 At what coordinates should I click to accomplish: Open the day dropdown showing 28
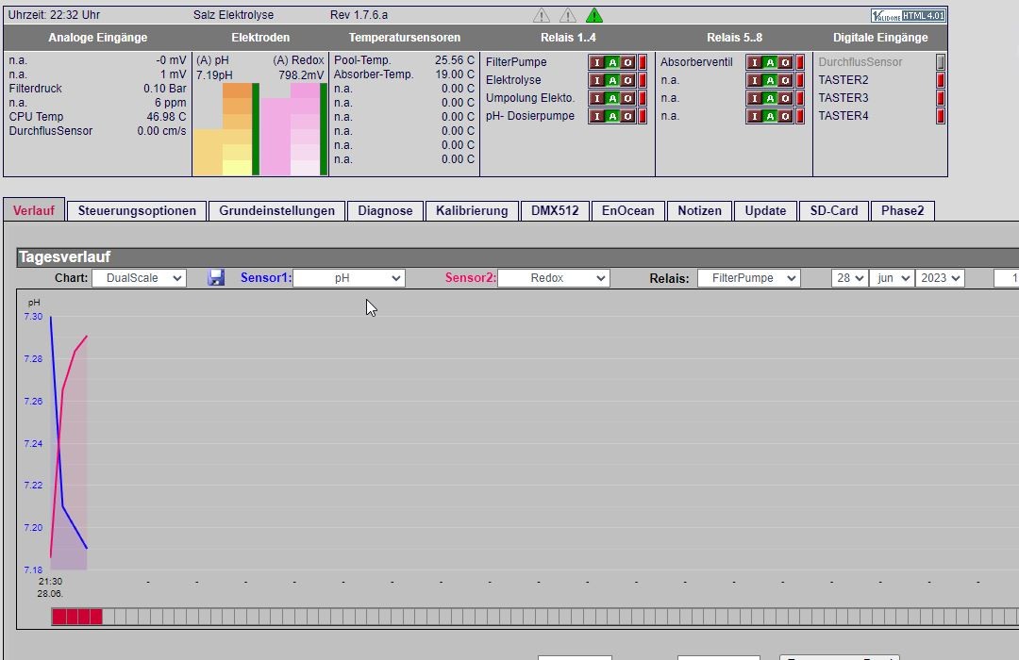[x=849, y=278]
